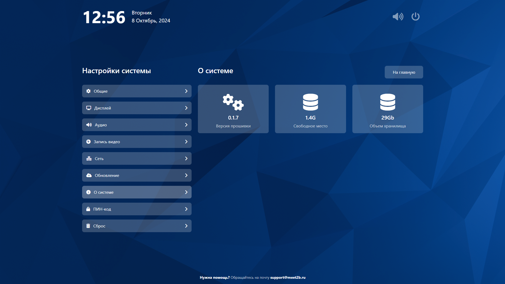Expand the Сеть chevron arrow

(x=186, y=158)
